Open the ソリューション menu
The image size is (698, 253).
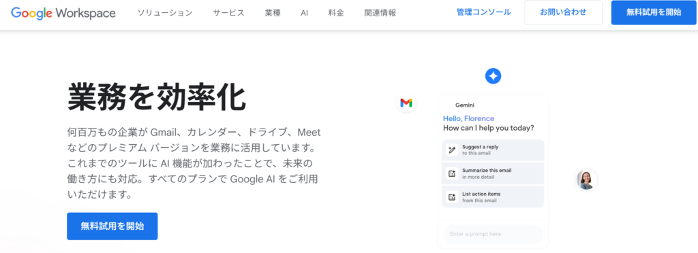[x=165, y=13]
